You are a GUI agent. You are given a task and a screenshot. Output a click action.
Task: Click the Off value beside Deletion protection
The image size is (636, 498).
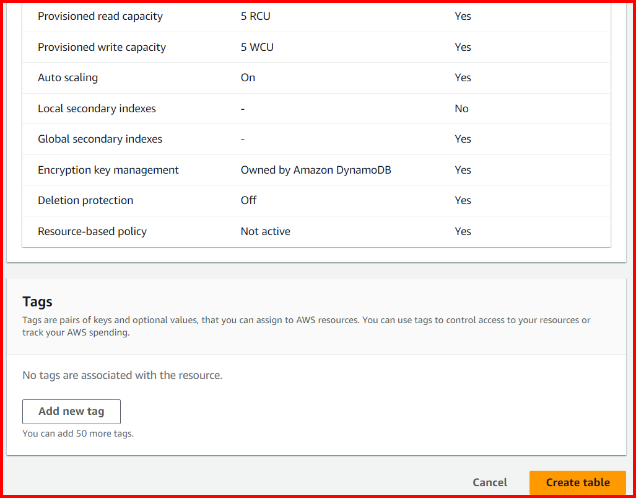248,200
